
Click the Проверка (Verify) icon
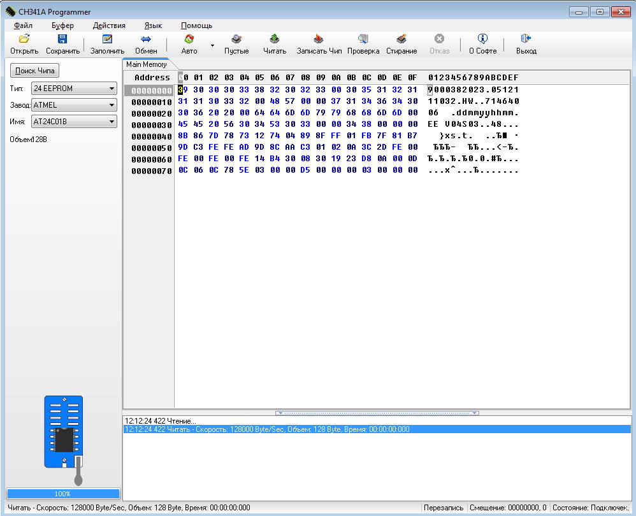tap(363, 39)
